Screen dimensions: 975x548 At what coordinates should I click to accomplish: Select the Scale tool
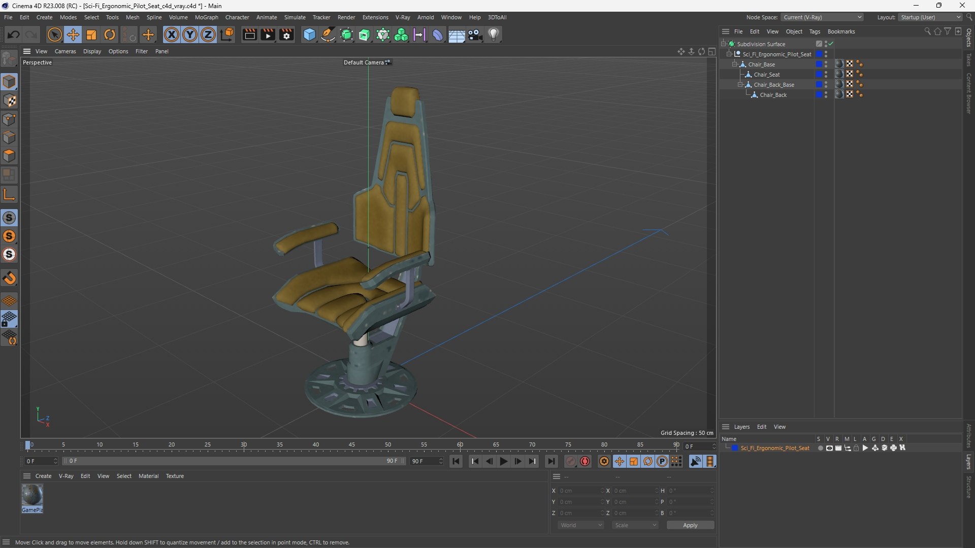(91, 35)
